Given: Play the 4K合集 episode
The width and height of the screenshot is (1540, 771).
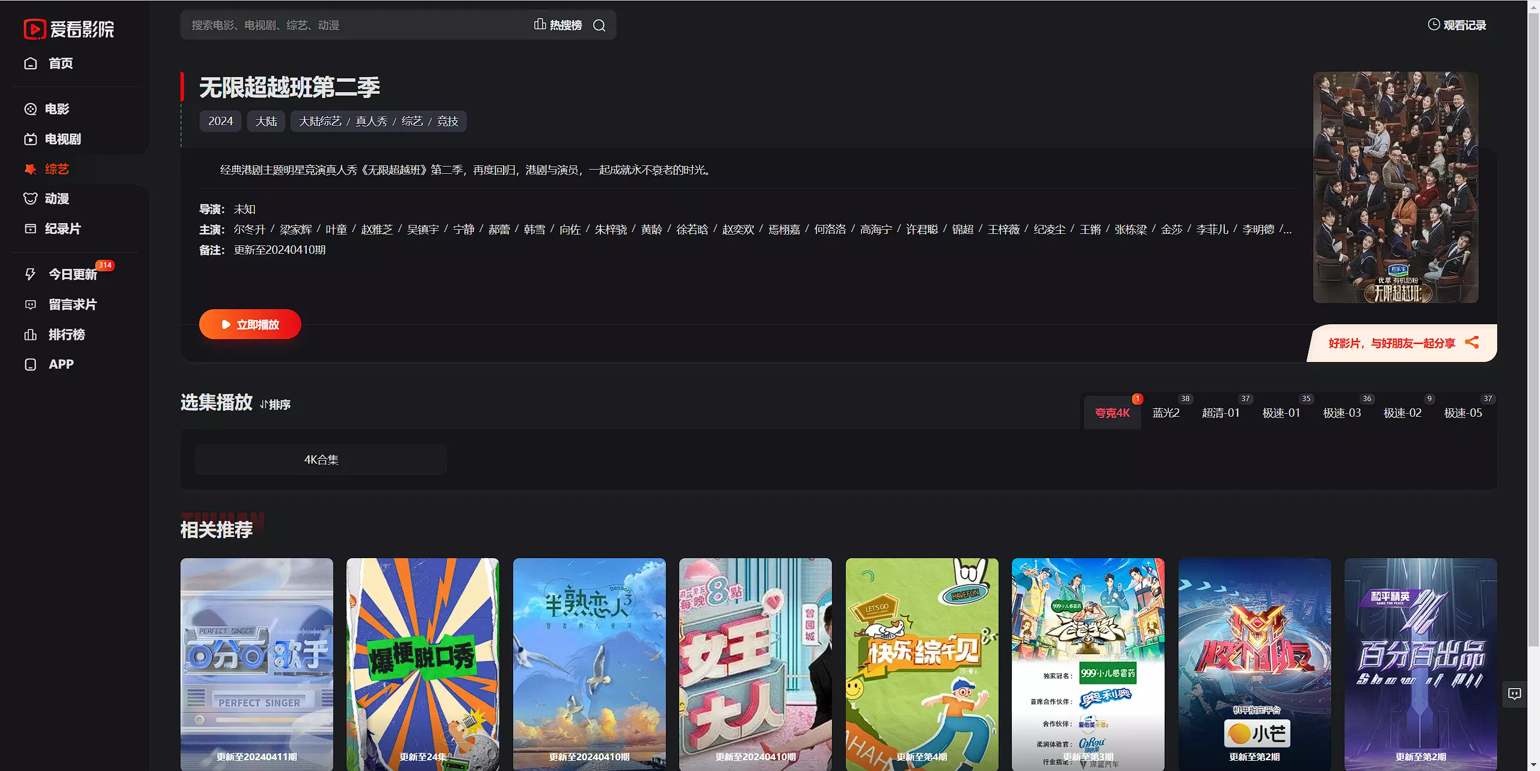Looking at the screenshot, I should pos(321,459).
